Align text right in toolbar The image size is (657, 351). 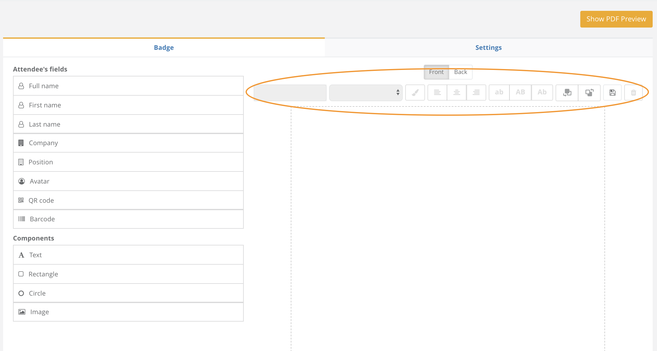[476, 93]
